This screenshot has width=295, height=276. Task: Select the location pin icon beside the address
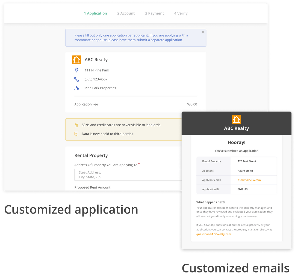coord(77,70)
